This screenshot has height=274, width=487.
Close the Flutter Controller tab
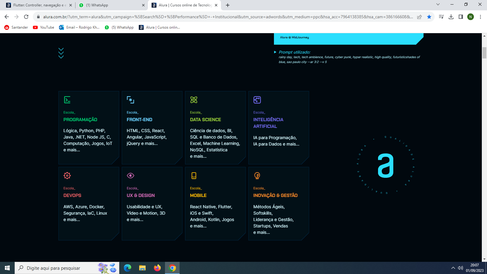[71, 5]
